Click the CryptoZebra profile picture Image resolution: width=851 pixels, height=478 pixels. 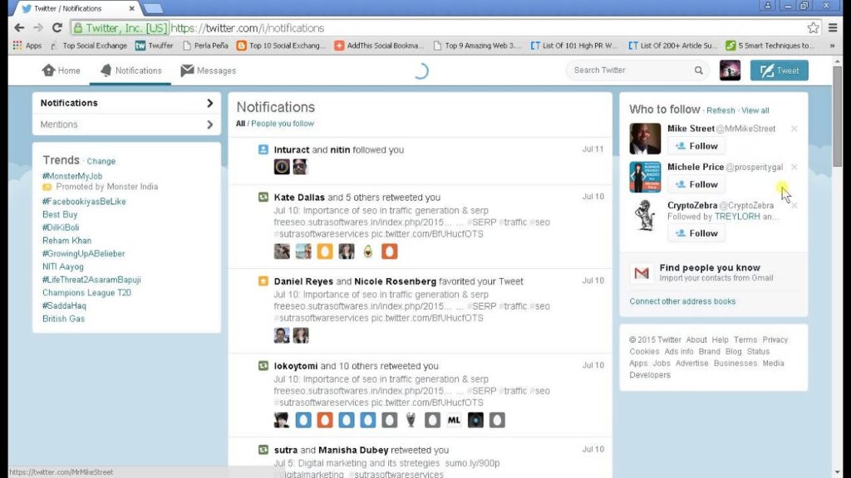tap(645, 215)
